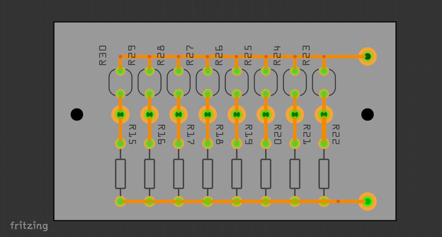Select the R18 silkscreen label
This screenshot has height=237, width=442.
click(x=220, y=134)
